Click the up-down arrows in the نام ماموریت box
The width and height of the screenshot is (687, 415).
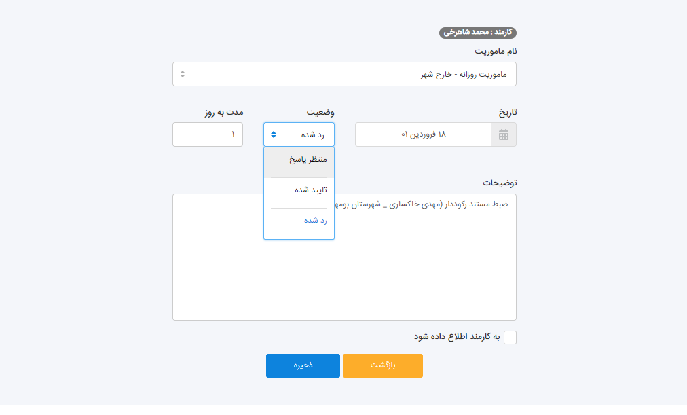point(183,74)
